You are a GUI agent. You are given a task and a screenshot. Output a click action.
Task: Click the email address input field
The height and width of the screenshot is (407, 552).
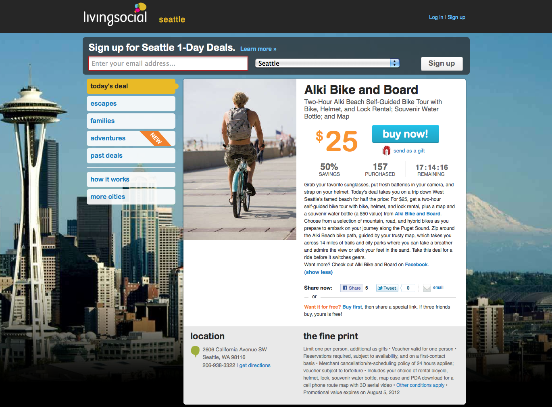click(168, 63)
